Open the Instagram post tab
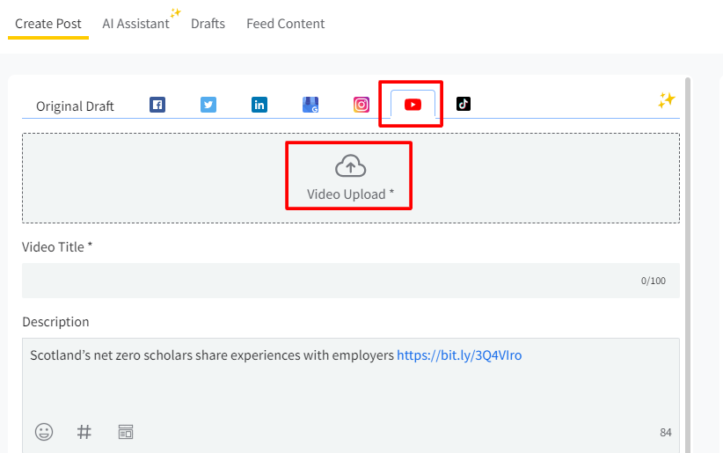 [361, 105]
